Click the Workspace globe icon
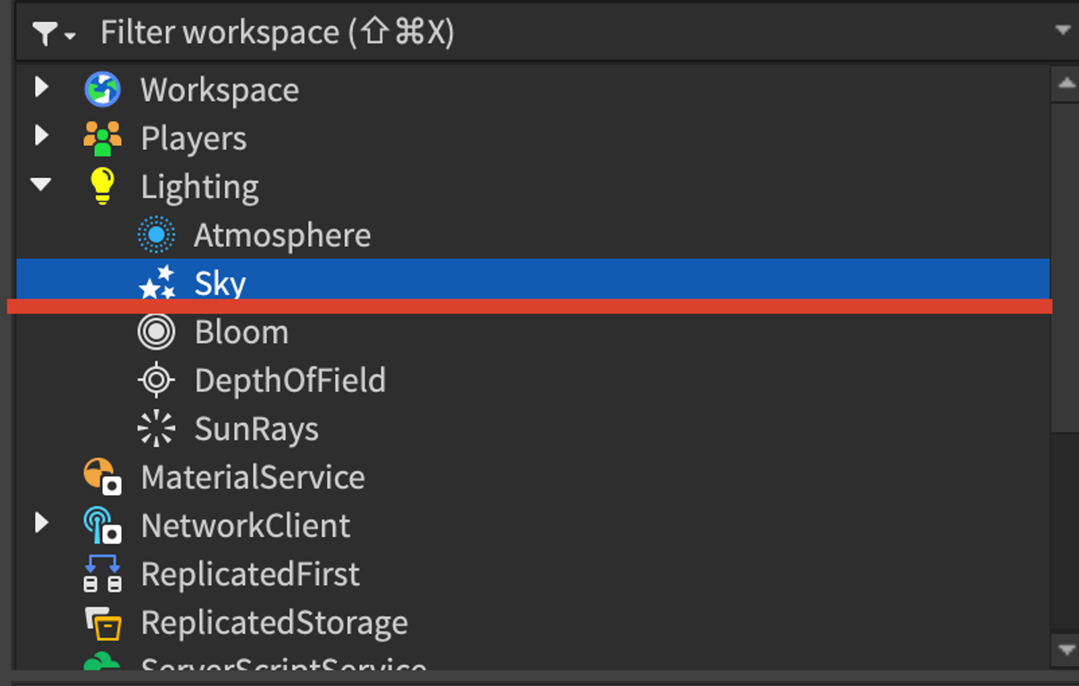1079x686 pixels. [102, 89]
